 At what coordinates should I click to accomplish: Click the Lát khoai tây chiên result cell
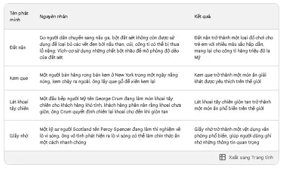pyautogui.click(x=233, y=105)
